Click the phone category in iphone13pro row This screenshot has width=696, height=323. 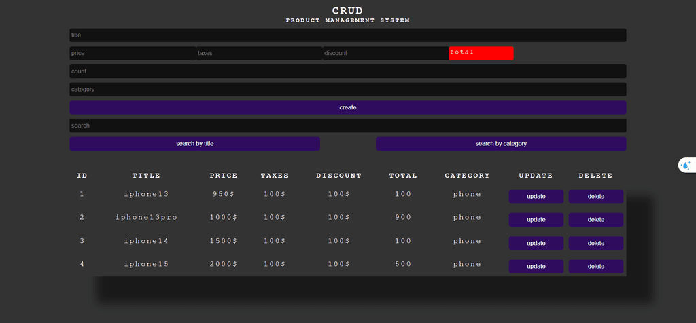468,218
